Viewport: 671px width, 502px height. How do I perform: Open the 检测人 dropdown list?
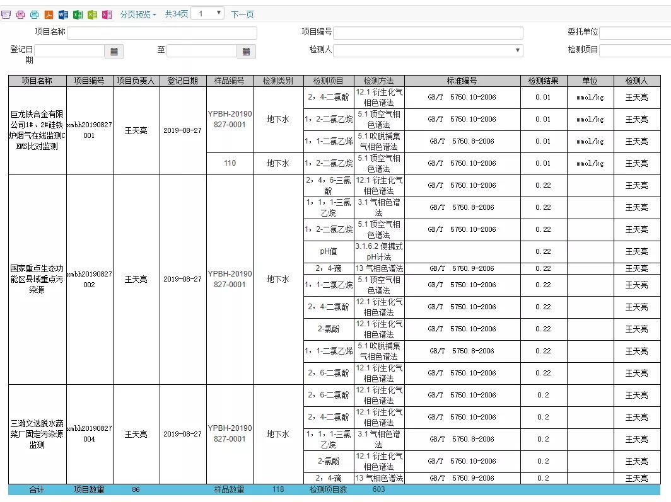coord(428,50)
